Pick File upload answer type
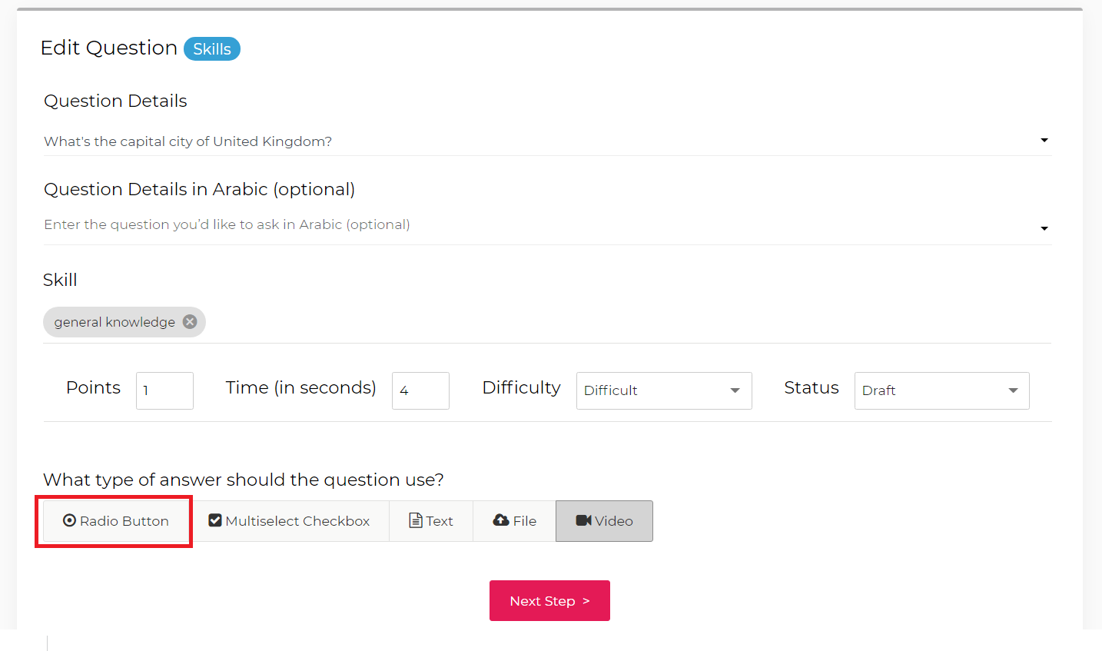This screenshot has width=1102, height=651. [x=515, y=521]
